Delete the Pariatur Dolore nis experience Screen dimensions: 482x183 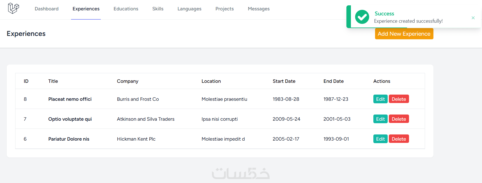point(399,139)
